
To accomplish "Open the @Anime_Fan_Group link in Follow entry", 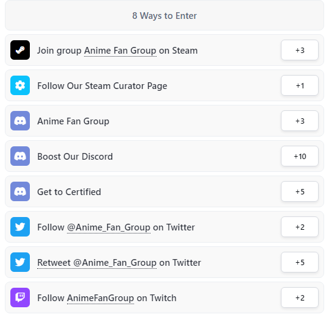I will 108,227.
